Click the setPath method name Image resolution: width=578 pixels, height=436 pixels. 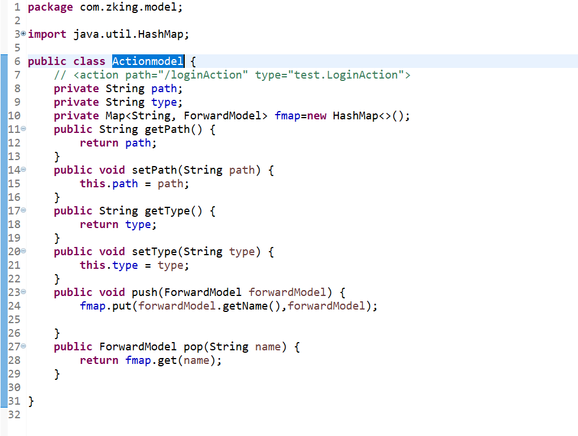coord(155,170)
